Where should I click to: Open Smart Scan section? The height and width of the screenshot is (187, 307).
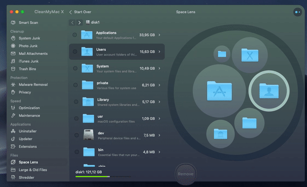[28, 23]
